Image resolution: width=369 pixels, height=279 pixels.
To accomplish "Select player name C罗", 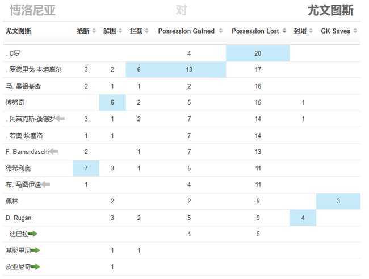I will pos(15,53).
